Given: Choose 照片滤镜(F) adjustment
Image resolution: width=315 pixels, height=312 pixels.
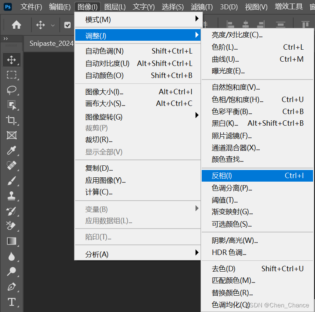Looking at the screenshot, I should tap(257, 136).
